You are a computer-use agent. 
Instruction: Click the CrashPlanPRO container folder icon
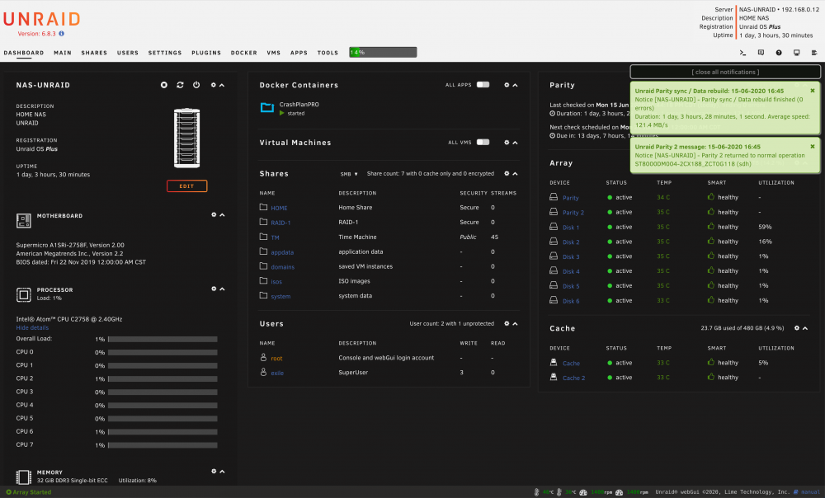[267, 108]
